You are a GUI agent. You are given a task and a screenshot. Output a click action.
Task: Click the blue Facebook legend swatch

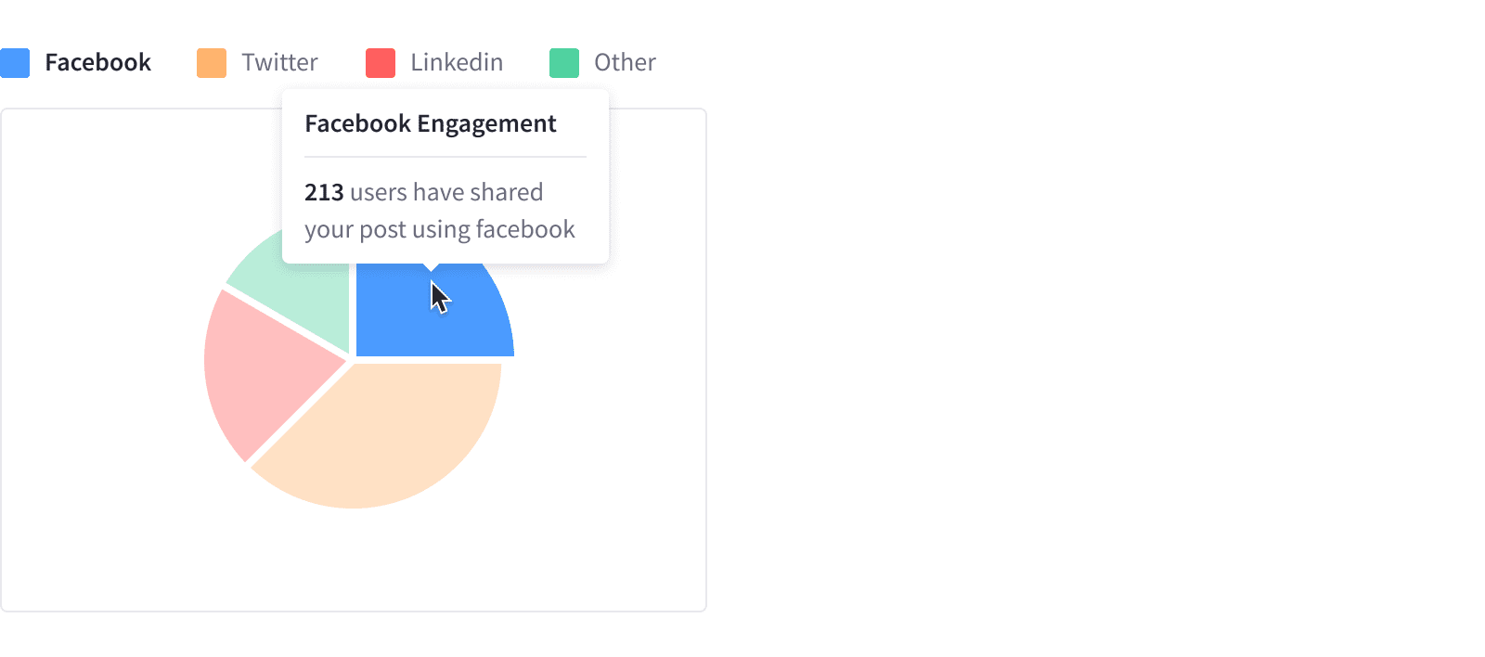coord(15,63)
